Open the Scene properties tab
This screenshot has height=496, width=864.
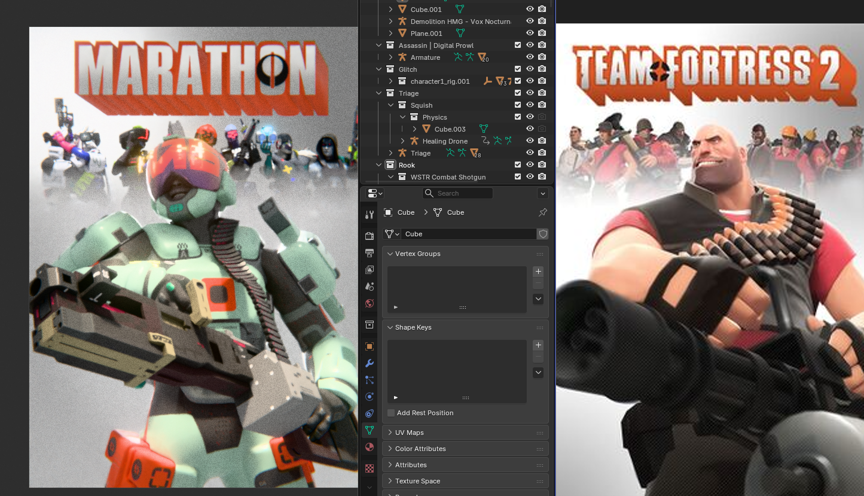370,287
